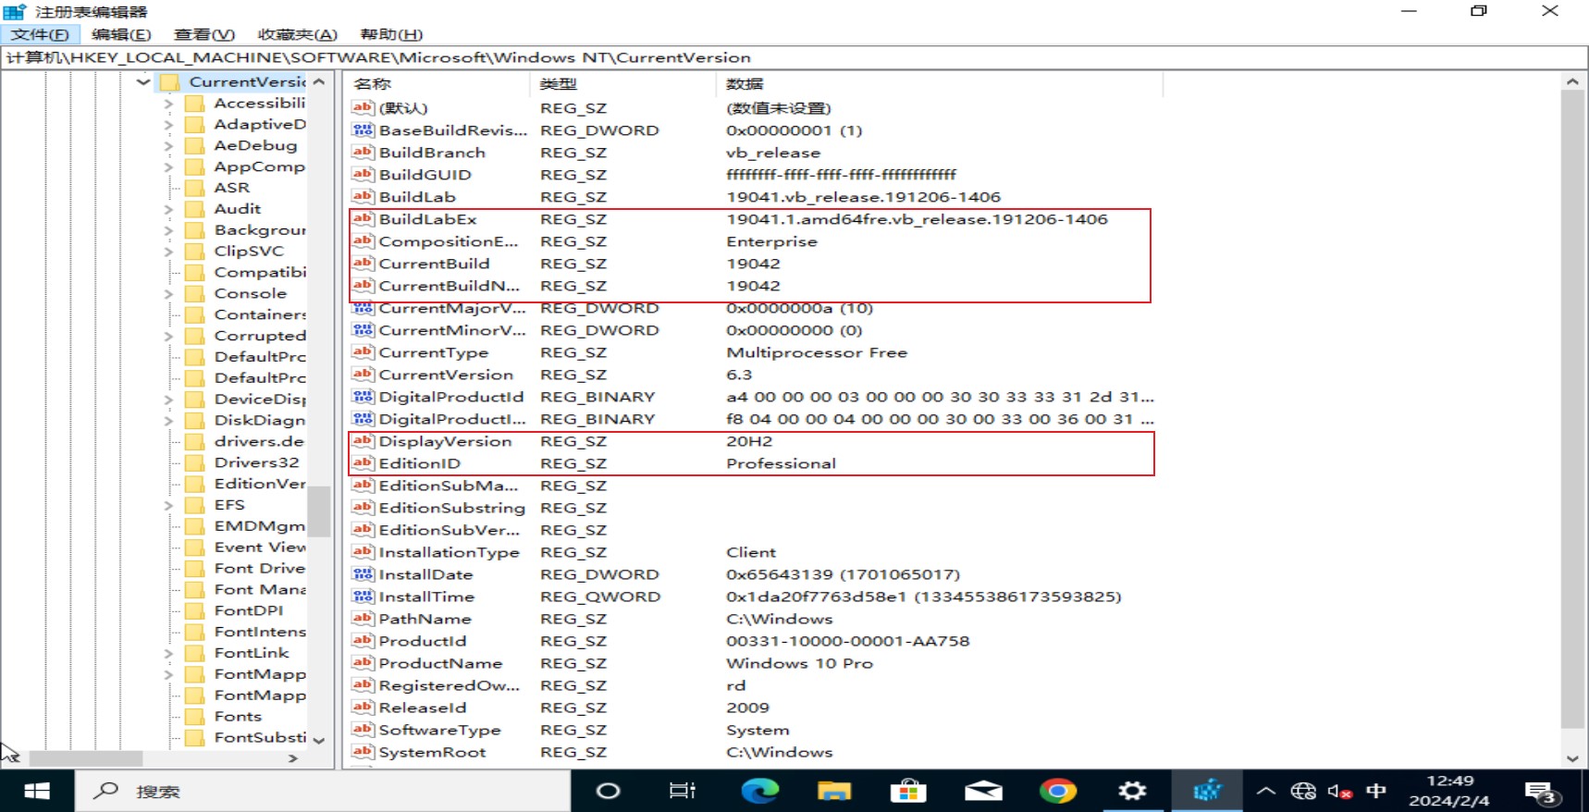The image size is (1589, 812).
Task: Expand the Accessibility key
Action: [168, 104]
